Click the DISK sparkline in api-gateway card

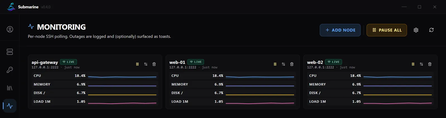pos(122,94)
